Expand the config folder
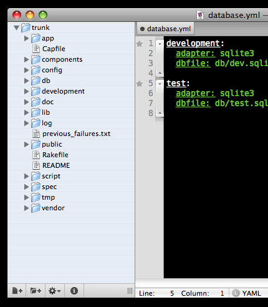Image resolution: width=268 pixels, height=307 pixels. pyautogui.click(x=26, y=70)
